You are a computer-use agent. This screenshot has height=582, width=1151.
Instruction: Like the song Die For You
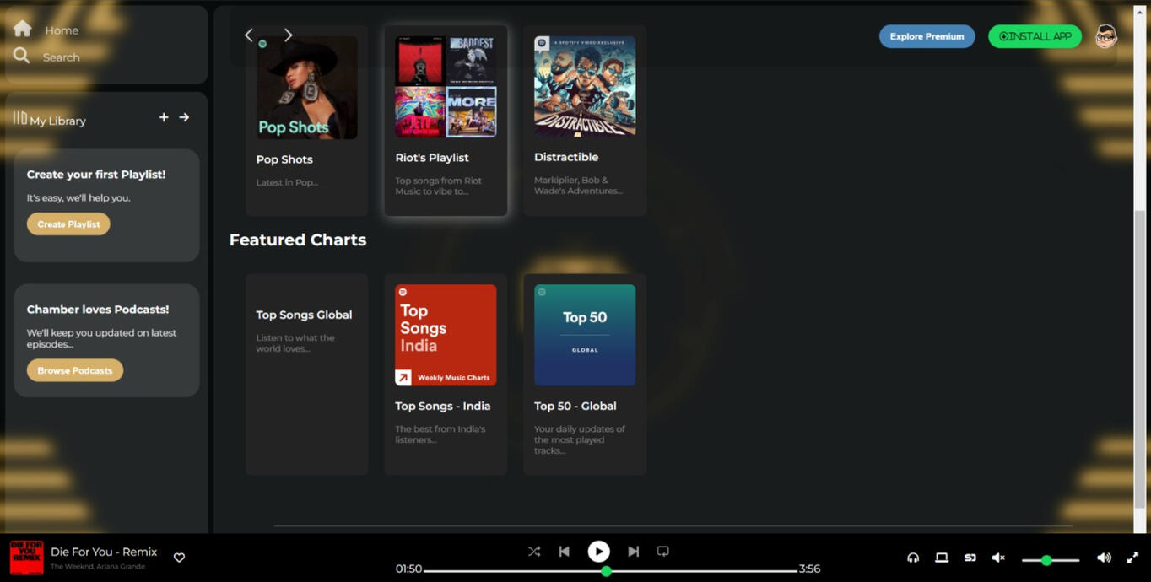pos(179,558)
